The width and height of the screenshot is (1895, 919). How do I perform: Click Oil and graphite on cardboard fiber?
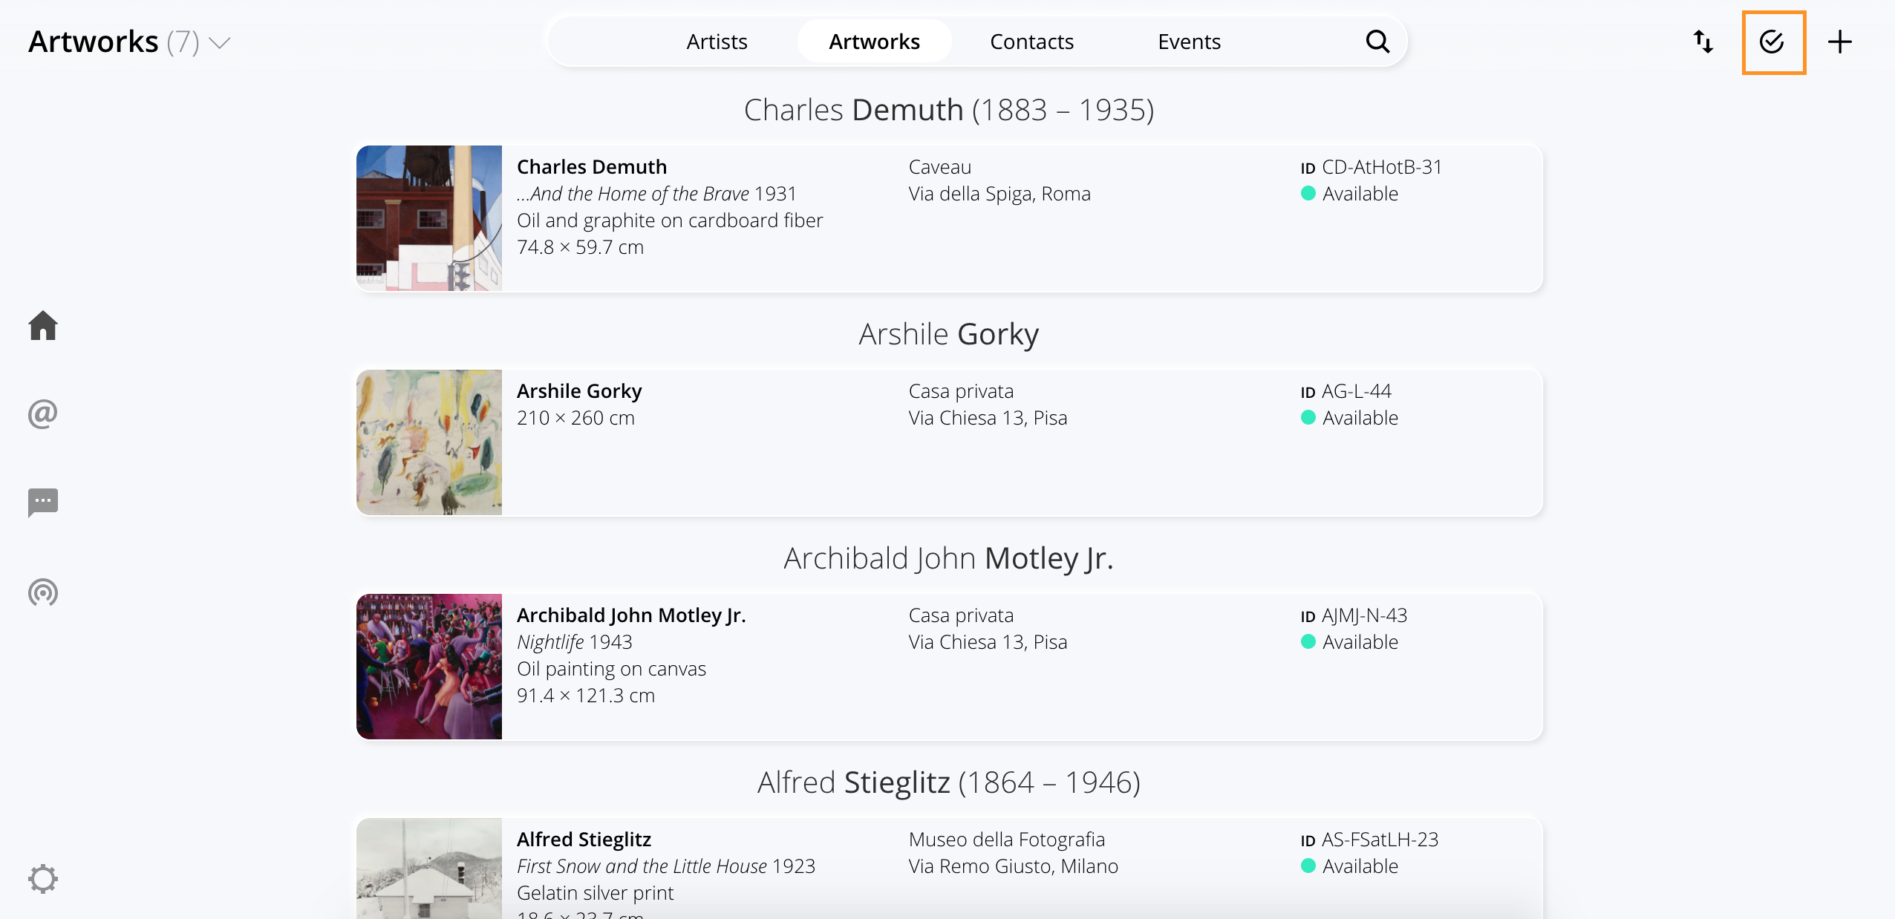click(670, 220)
